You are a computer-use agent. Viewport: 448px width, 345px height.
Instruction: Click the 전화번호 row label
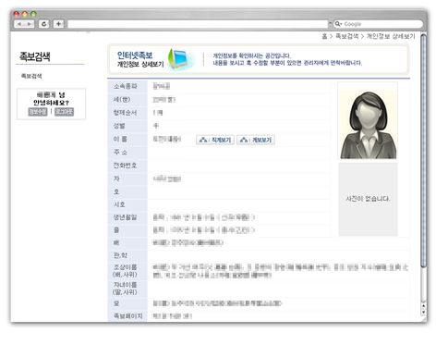(x=125, y=166)
